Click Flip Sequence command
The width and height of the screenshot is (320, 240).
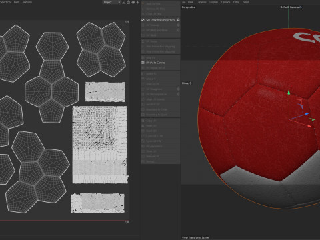(x=154, y=146)
